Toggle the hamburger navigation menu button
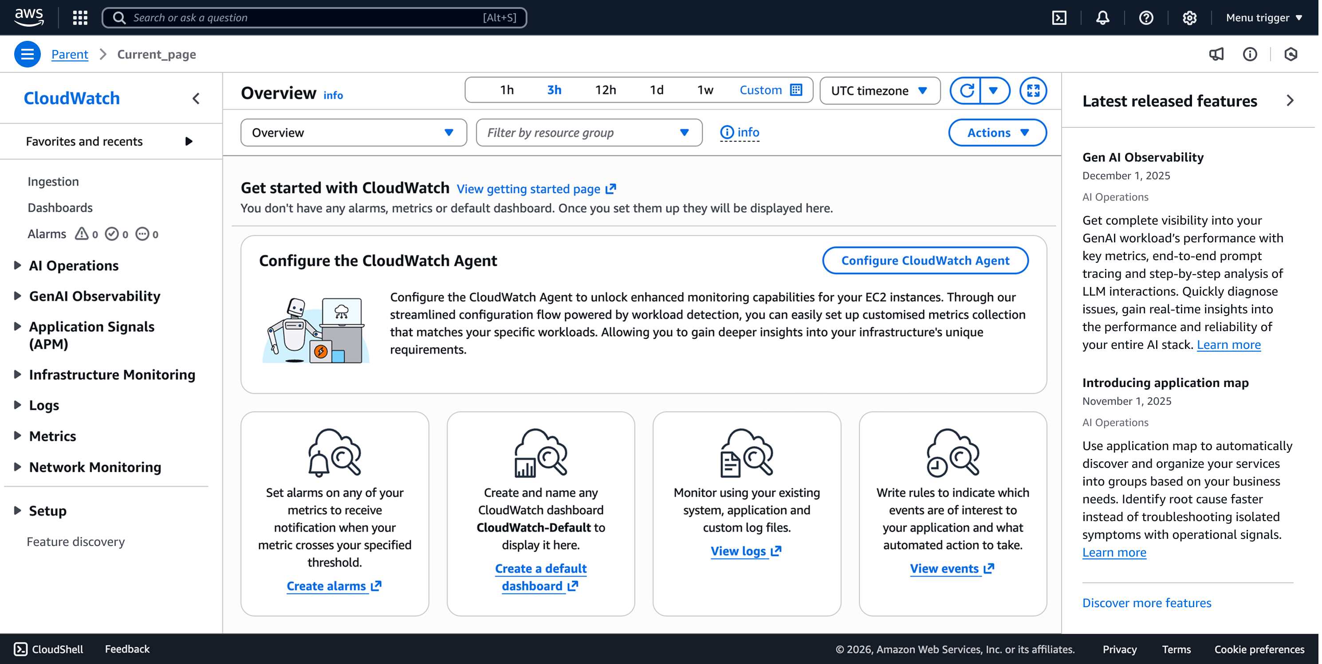Image resolution: width=1322 pixels, height=664 pixels. pos(27,54)
